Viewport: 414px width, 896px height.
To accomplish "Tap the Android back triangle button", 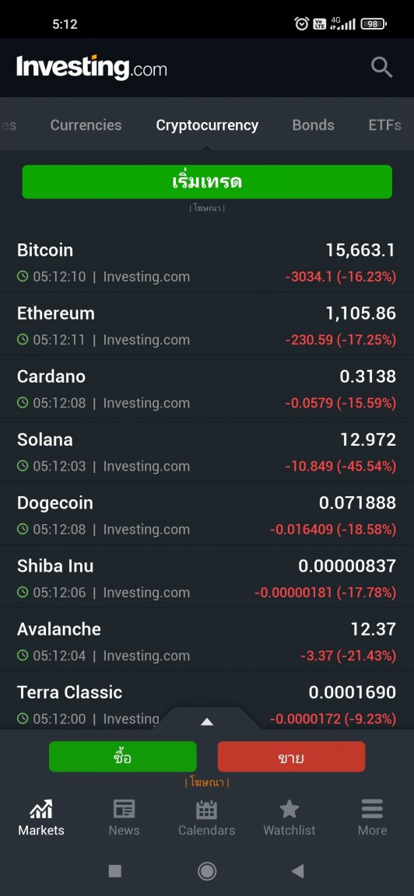I will [x=297, y=871].
